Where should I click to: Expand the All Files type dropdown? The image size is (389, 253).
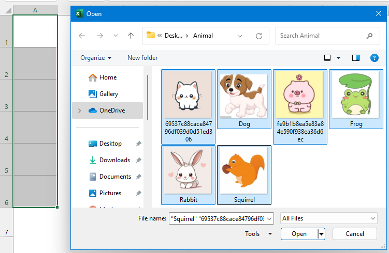pyautogui.click(x=329, y=218)
